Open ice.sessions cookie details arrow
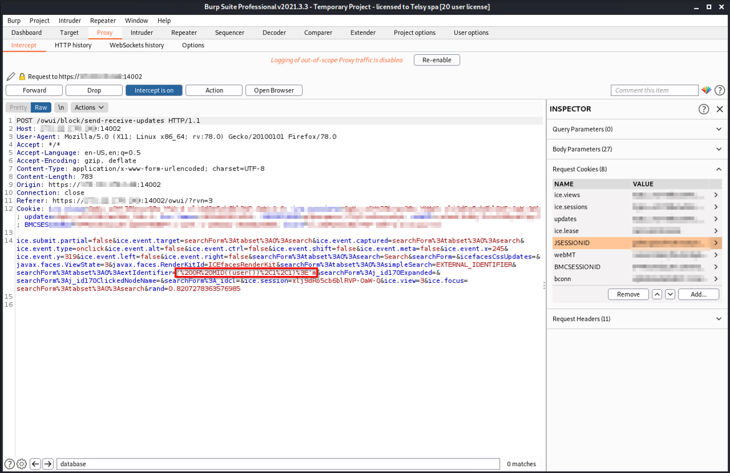This screenshot has height=473, width=730. (x=716, y=207)
